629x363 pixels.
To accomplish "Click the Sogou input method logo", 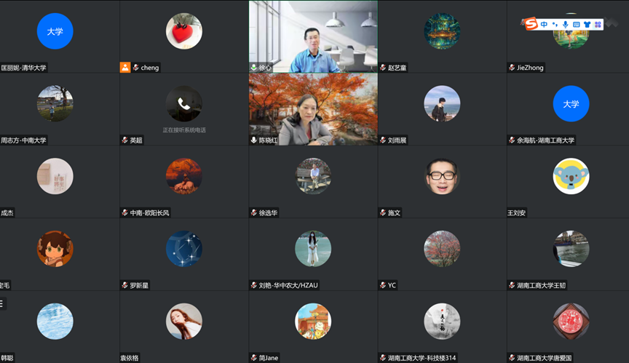I will (531, 25).
